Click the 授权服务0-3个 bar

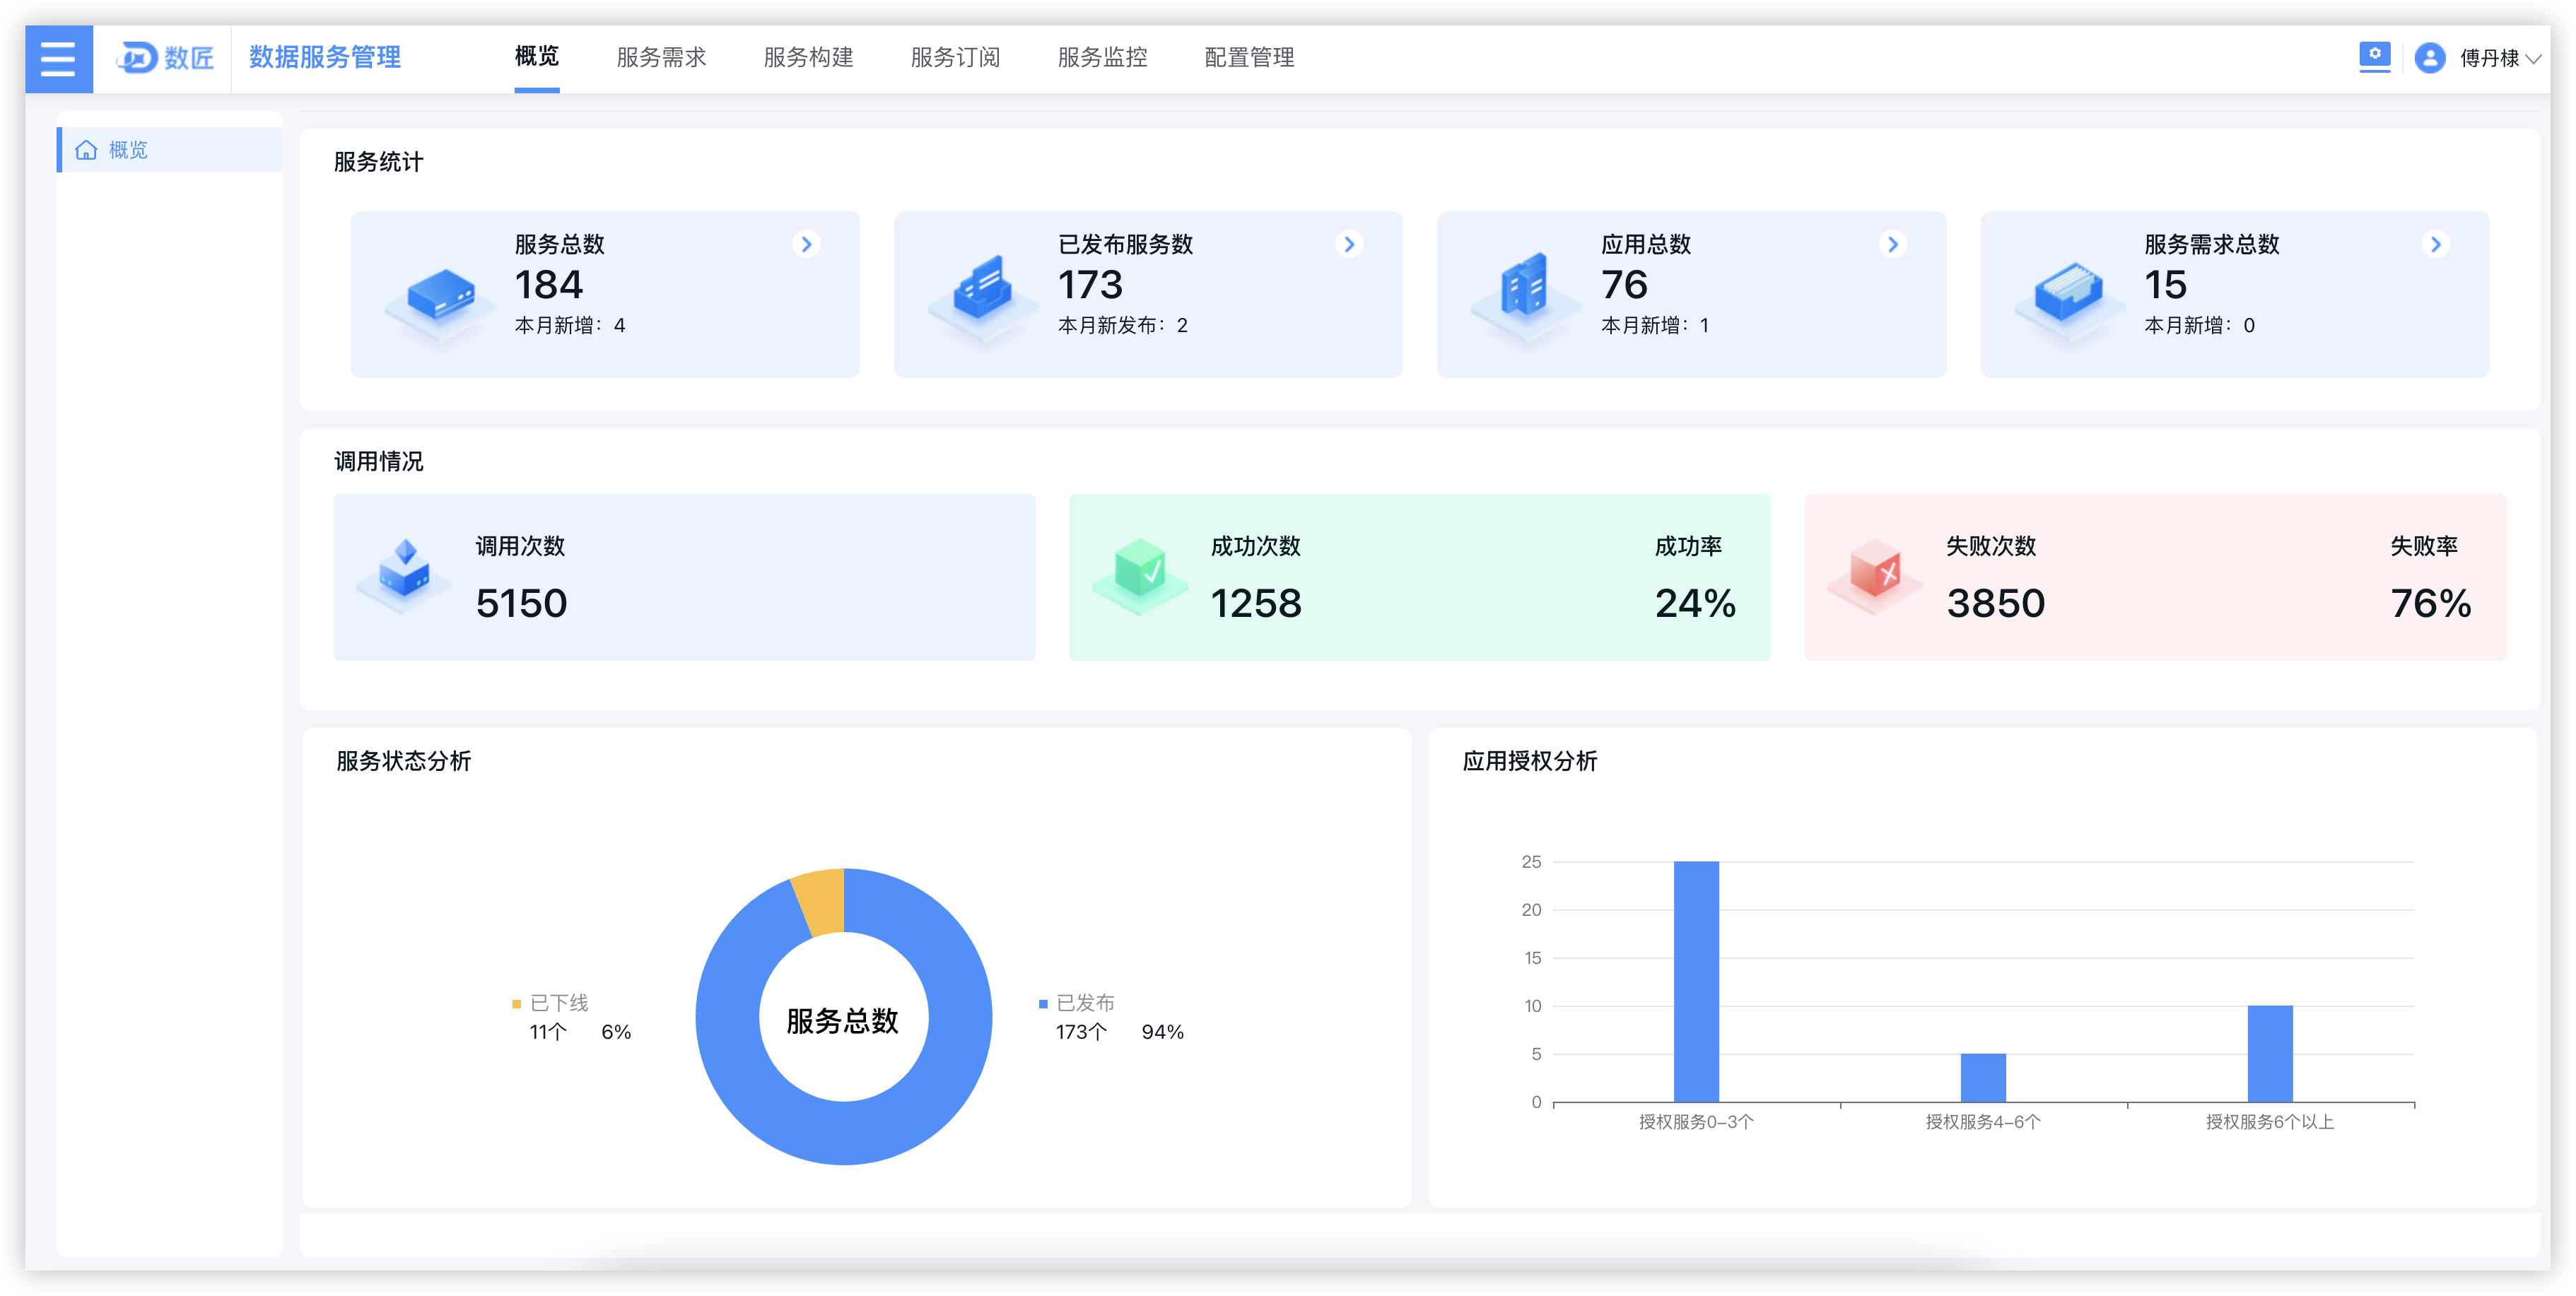tap(1696, 981)
